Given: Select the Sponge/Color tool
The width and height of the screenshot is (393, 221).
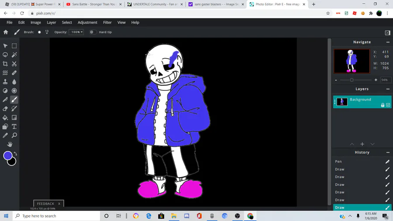Looking at the screenshot, I should [x=14, y=91].
